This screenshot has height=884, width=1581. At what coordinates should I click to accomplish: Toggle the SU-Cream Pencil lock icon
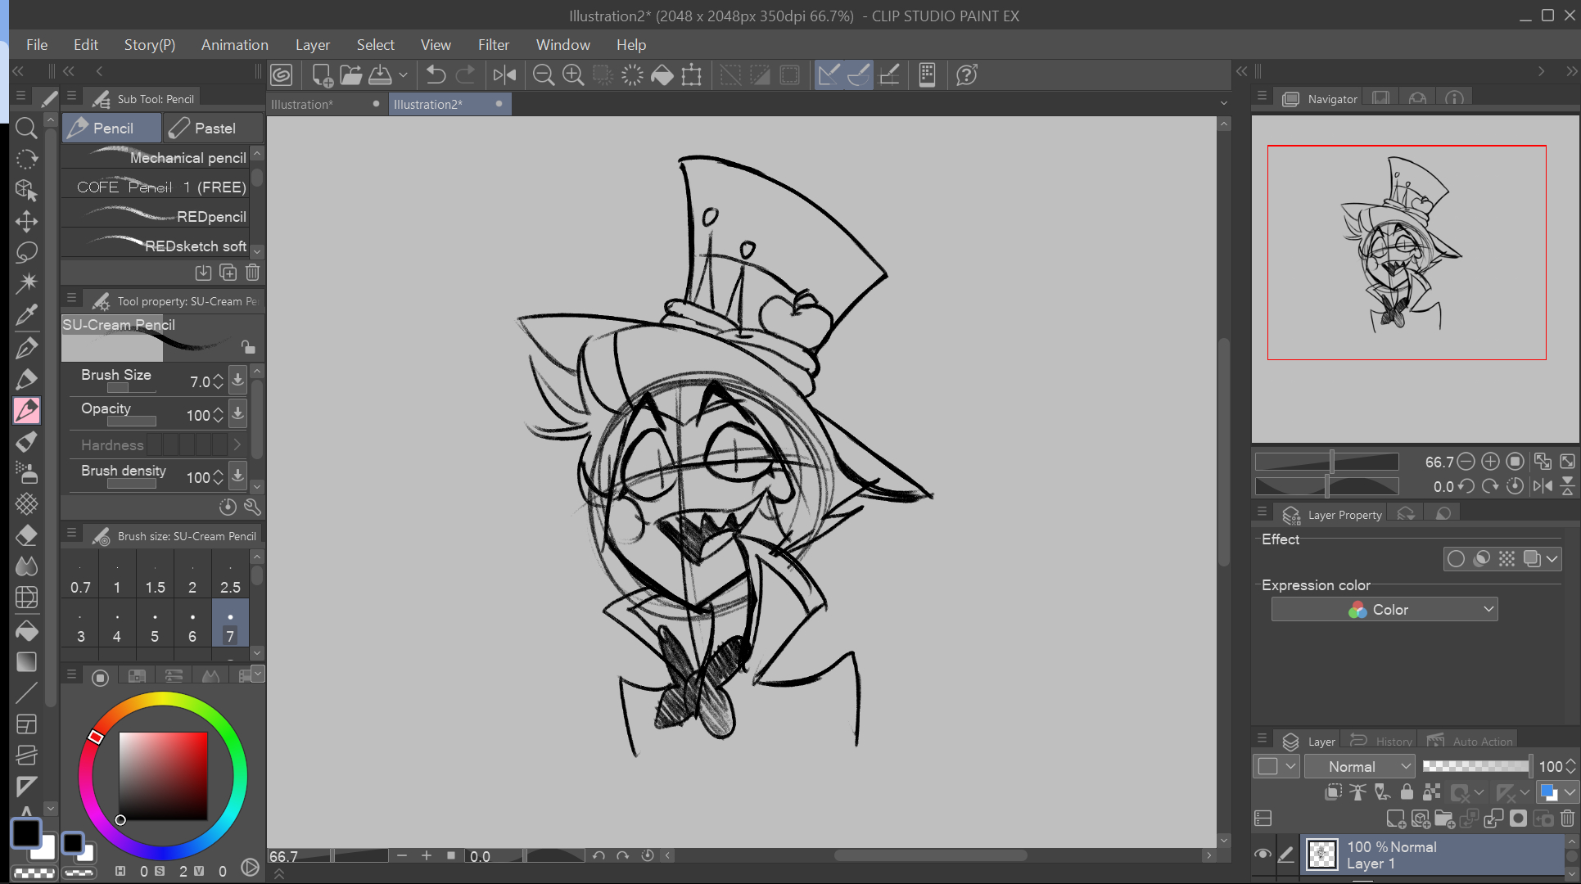pos(248,347)
